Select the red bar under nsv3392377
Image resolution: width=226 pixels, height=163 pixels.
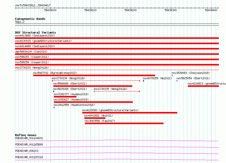click(65, 97)
